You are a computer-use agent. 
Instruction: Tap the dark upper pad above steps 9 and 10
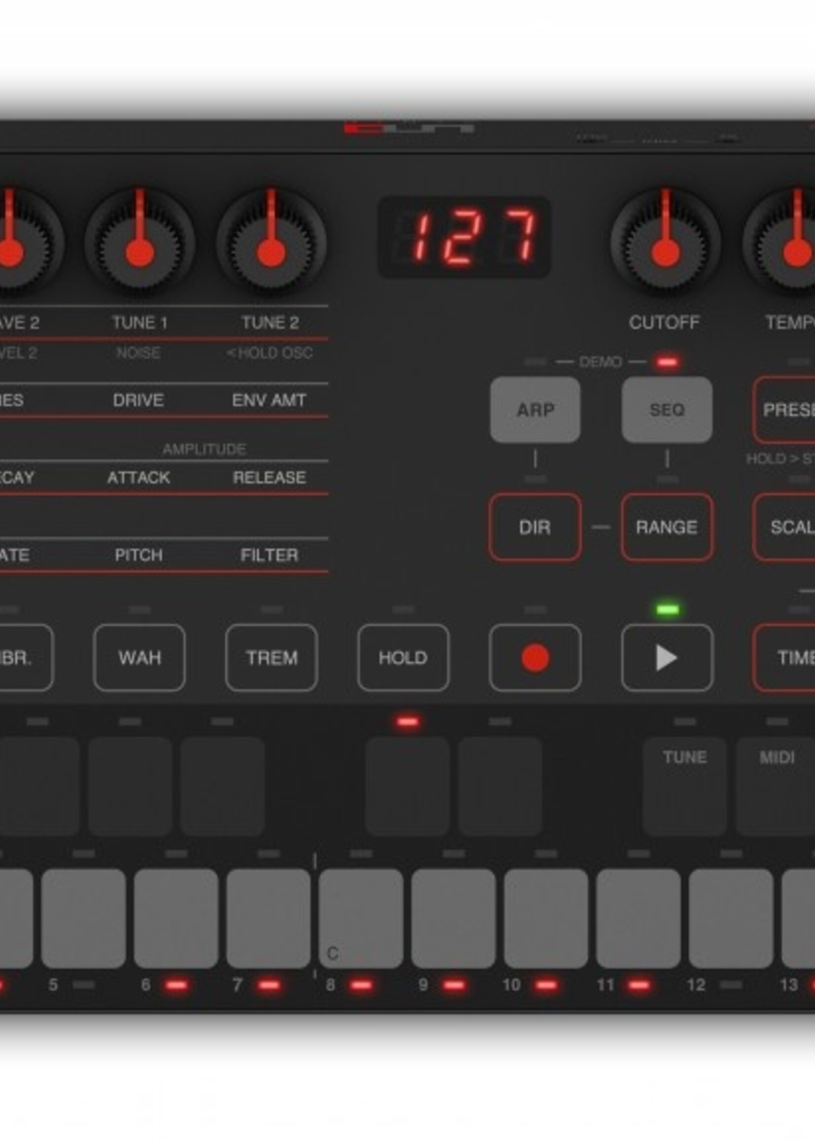pos(500,786)
